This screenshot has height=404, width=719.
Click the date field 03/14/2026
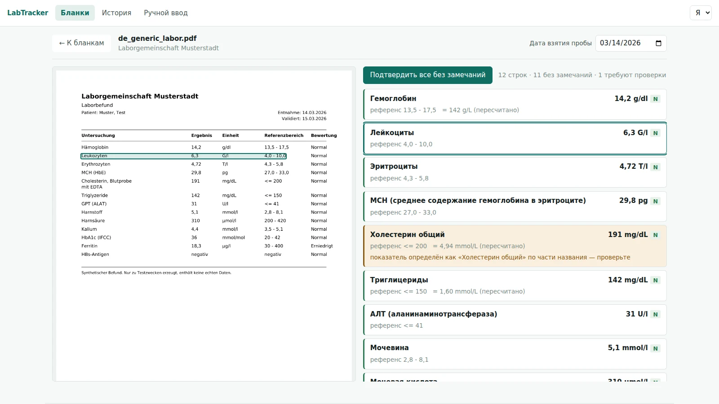pos(631,43)
